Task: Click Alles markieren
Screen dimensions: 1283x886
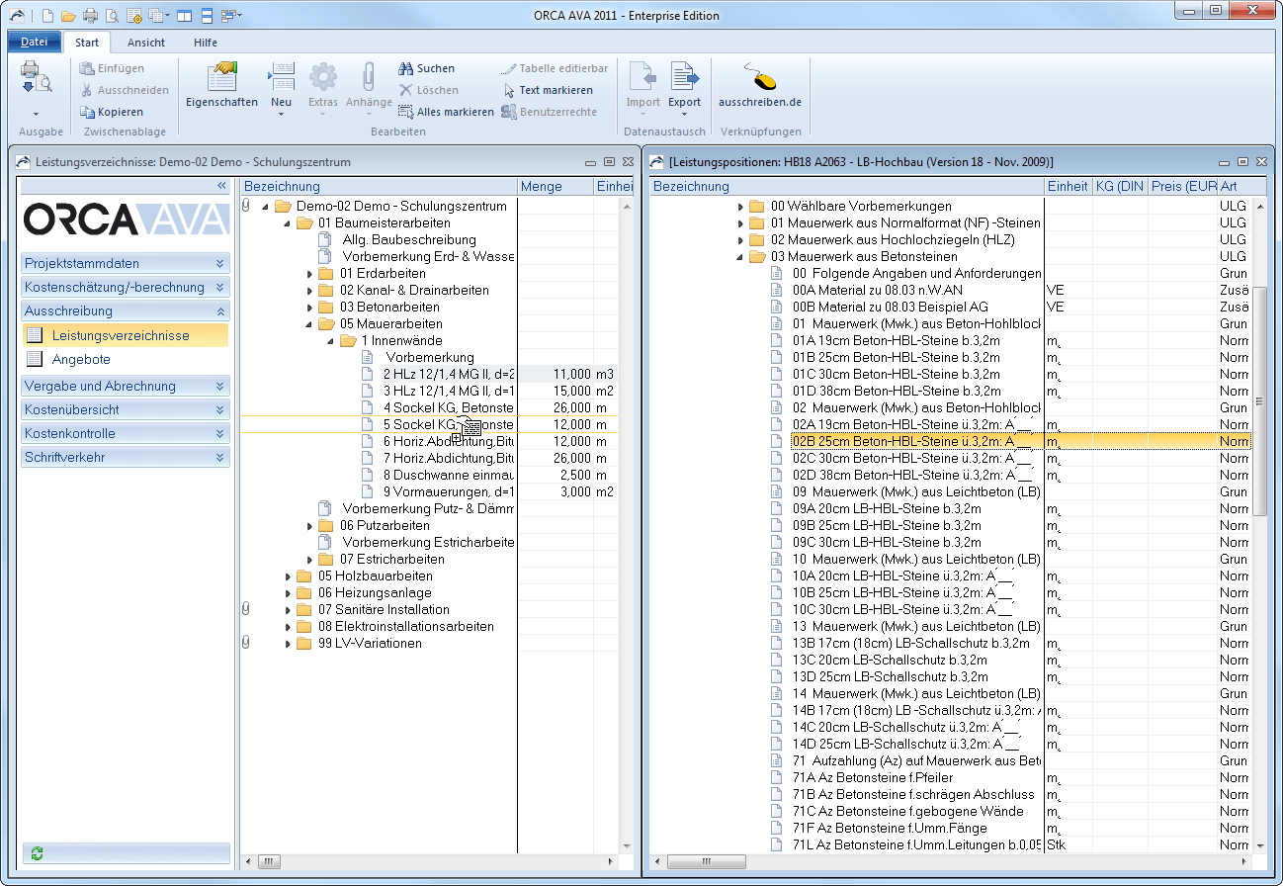Action: point(446,112)
